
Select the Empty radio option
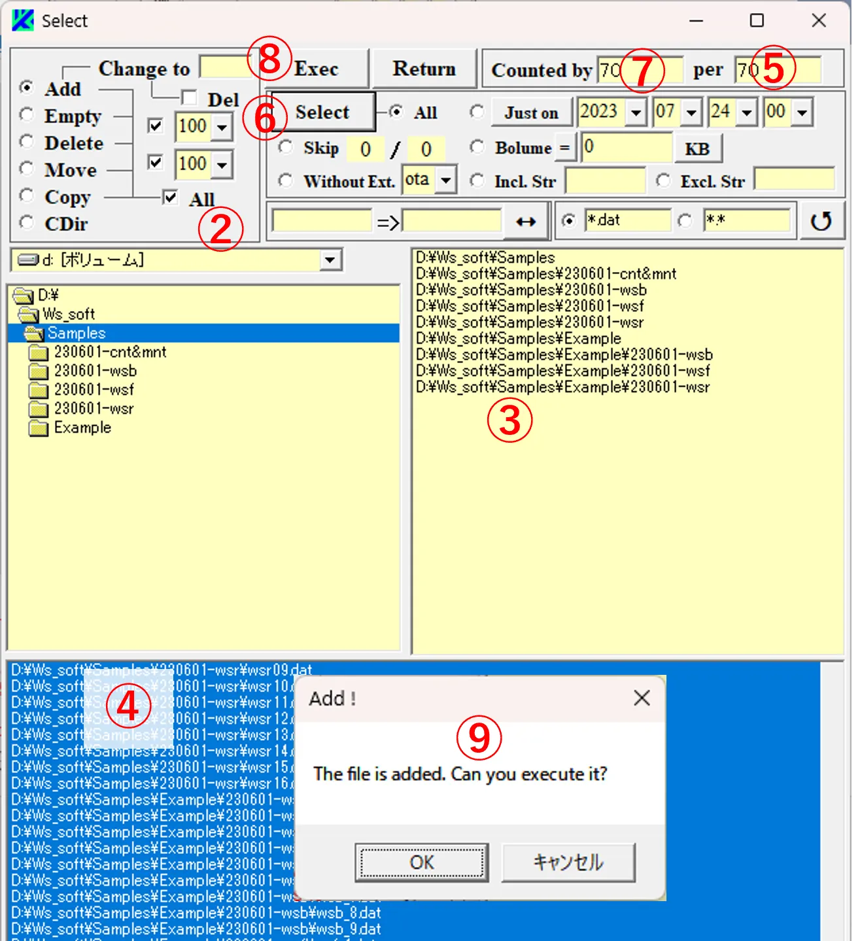(x=26, y=114)
